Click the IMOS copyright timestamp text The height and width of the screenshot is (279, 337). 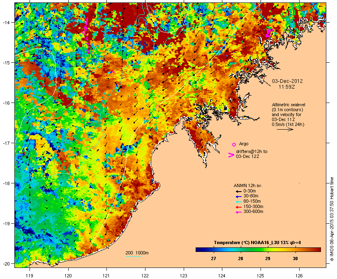(x=332, y=219)
